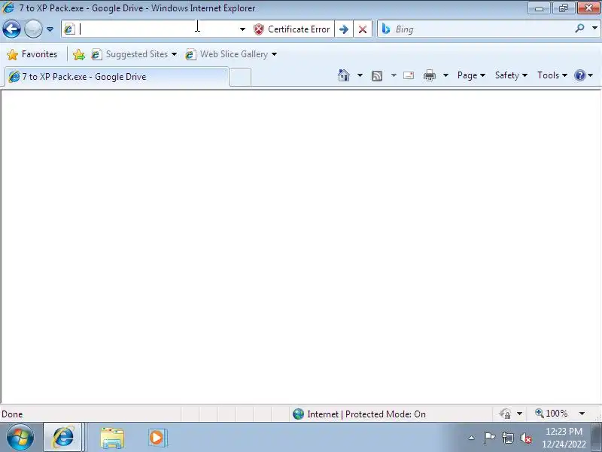Click the status bar globe icon
This screenshot has height=452, width=602.
coord(298,414)
